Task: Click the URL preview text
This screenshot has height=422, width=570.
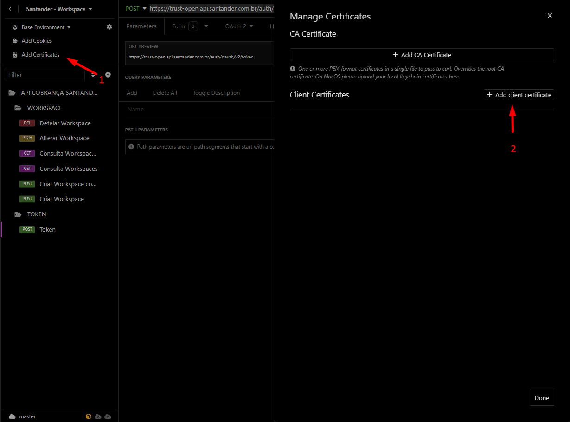Action: 191,57
